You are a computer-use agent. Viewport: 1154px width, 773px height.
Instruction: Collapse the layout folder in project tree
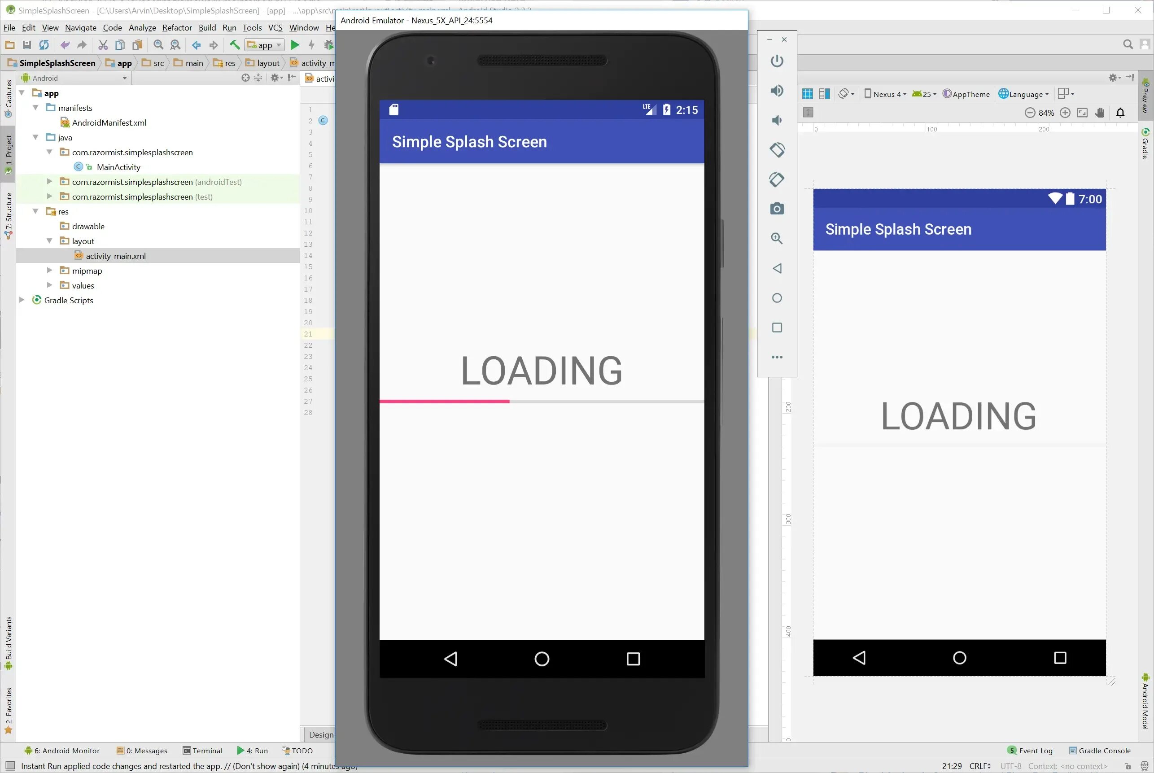point(49,240)
